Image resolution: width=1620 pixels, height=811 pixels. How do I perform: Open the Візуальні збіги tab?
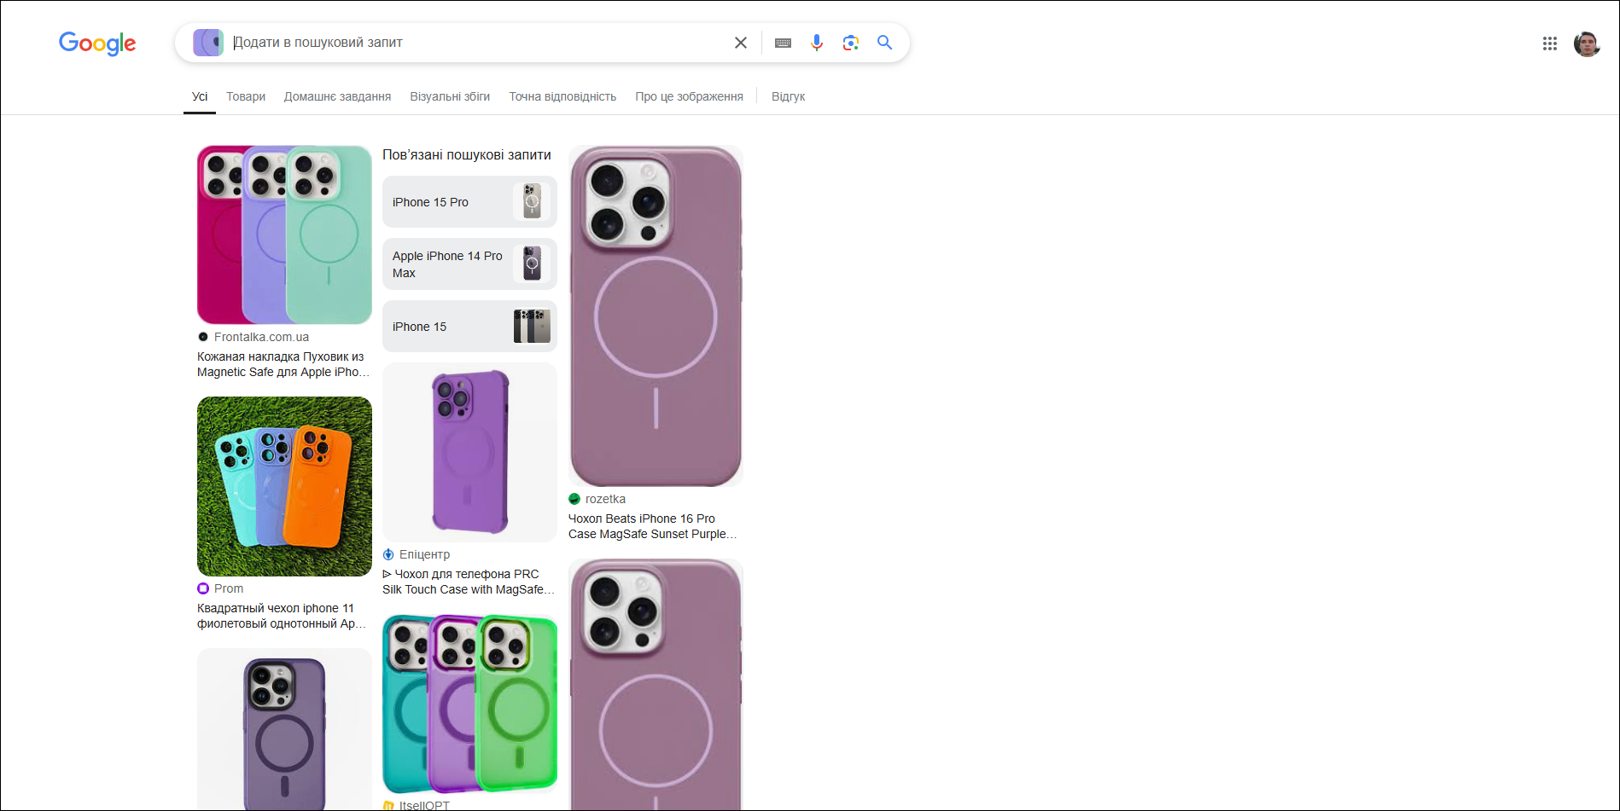(x=450, y=96)
